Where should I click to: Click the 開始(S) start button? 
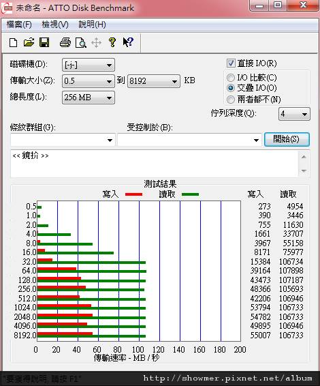pos(287,140)
